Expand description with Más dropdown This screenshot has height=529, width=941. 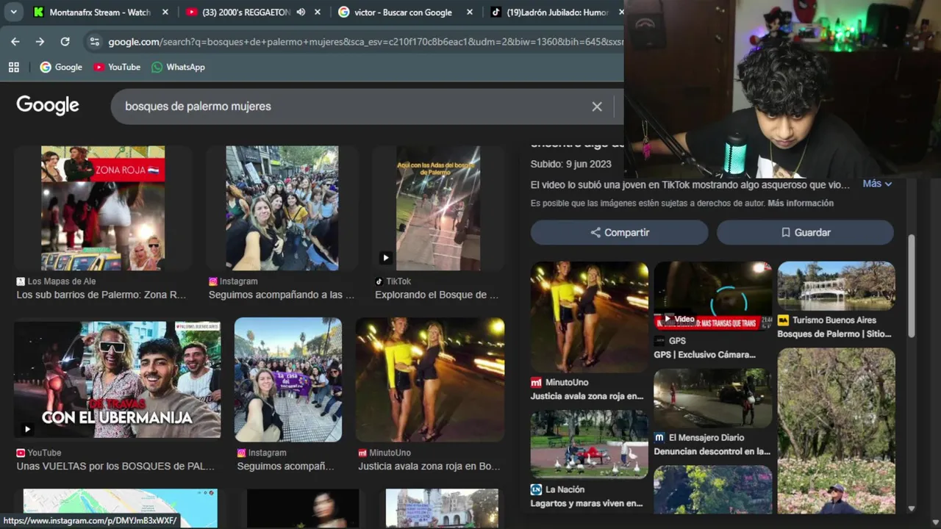pos(877,184)
